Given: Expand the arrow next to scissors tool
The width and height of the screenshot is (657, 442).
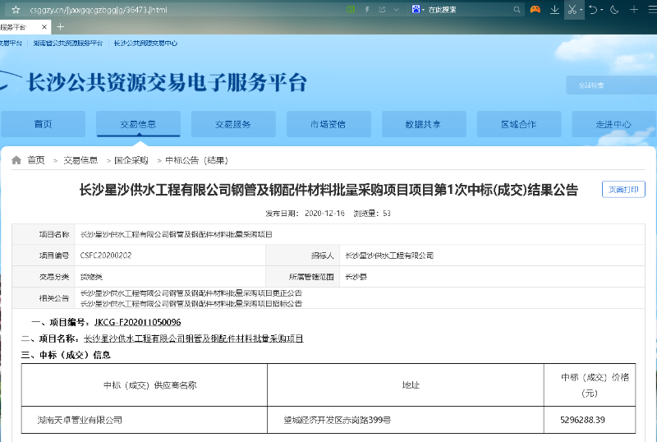Looking at the screenshot, I should (581, 10).
